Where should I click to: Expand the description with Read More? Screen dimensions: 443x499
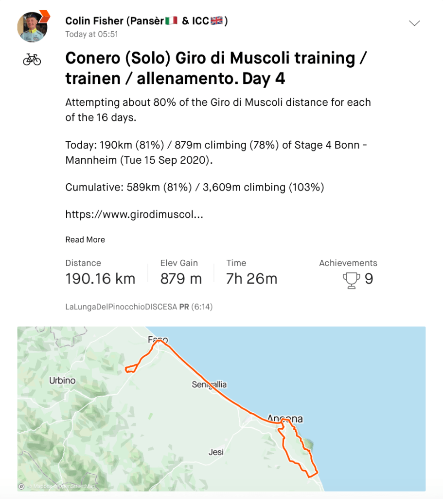pyautogui.click(x=85, y=240)
